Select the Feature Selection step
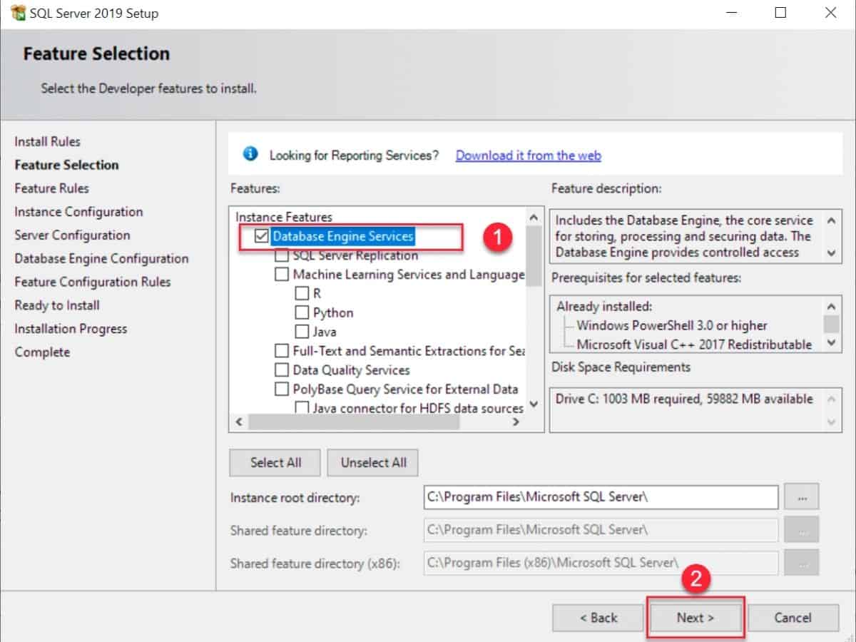 [66, 165]
